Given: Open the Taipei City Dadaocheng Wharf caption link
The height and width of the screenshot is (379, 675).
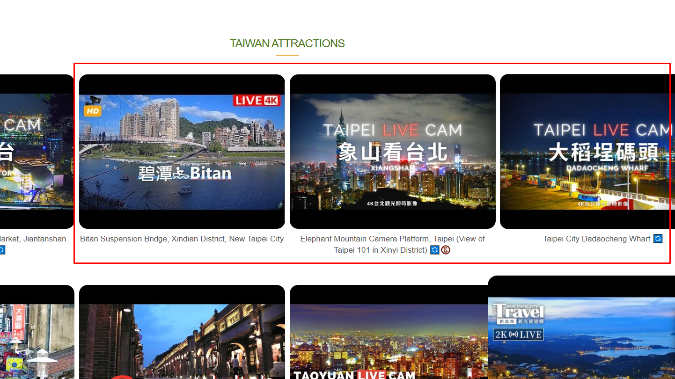Looking at the screenshot, I should (597, 239).
